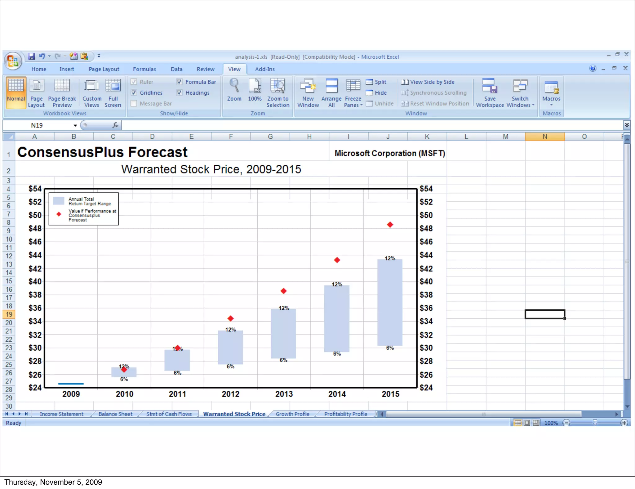
Task: Click the Page Layout view icon
Action: [36, 86]
